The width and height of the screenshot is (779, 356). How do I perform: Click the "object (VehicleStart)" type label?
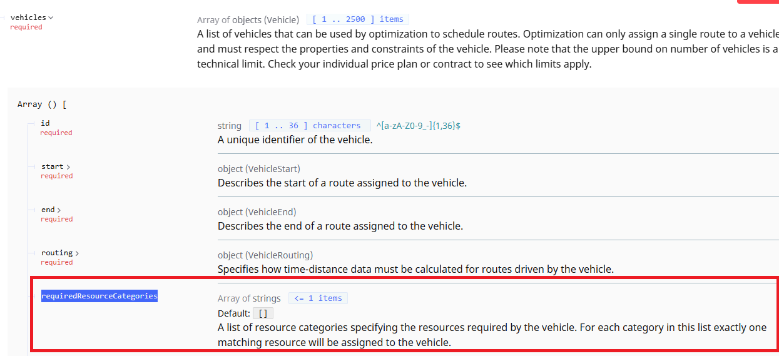259,169
